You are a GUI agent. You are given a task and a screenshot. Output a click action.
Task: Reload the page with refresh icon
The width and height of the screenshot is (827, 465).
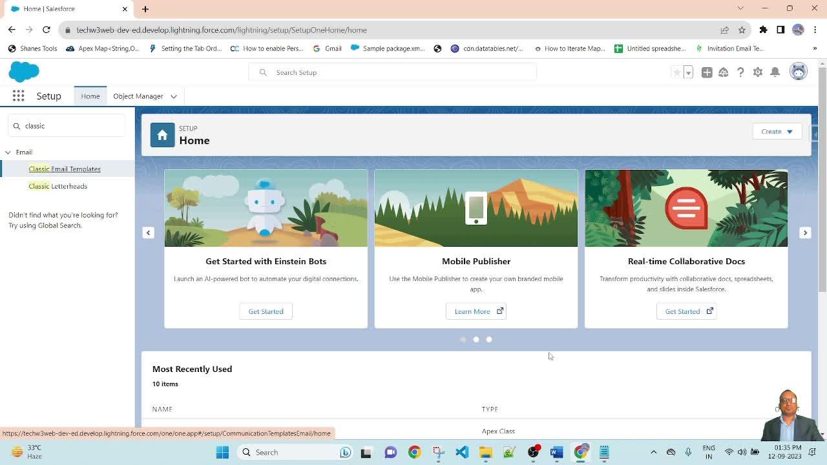(47, 30)
